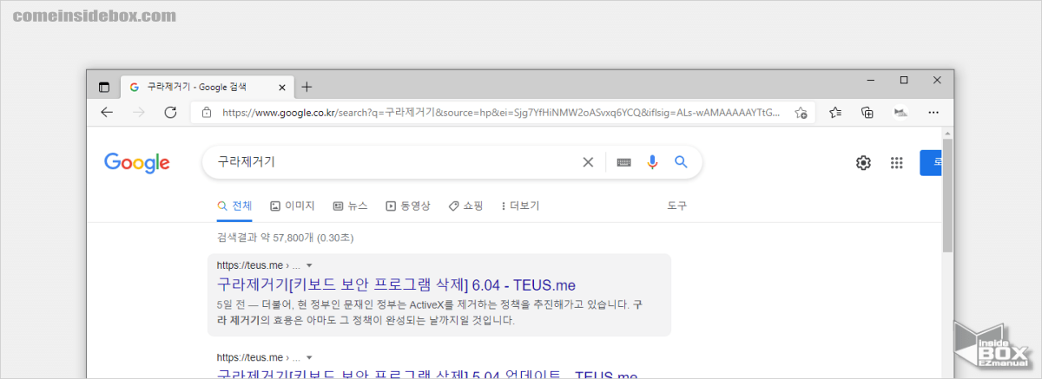The height and width of the screenshot is (379, 1042).
Task: Open the on-screen keyboard input tool
Action: click(623, 162)
